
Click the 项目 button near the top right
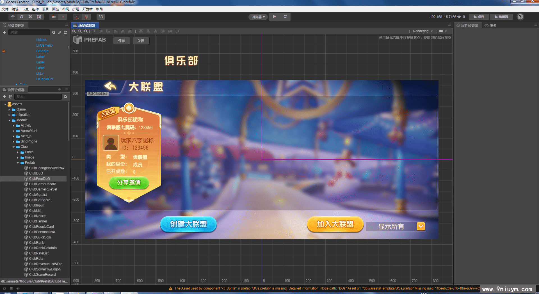click(x=479, y=17)
